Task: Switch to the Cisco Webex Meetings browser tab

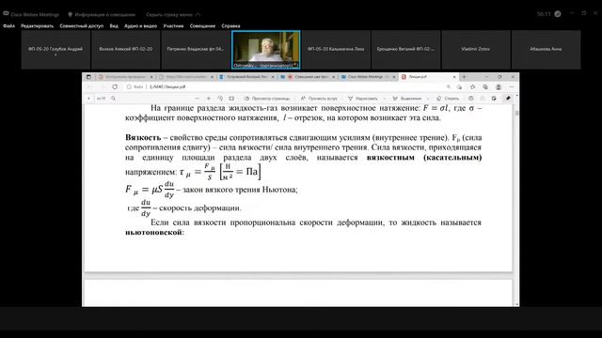Action: pyautogui.click(x=368, y=77)
